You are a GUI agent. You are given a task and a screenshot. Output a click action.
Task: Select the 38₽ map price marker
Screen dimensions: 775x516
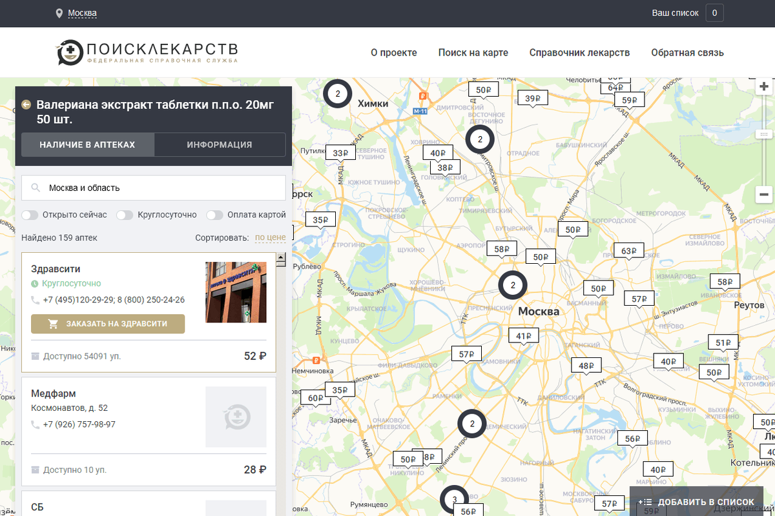445,168
